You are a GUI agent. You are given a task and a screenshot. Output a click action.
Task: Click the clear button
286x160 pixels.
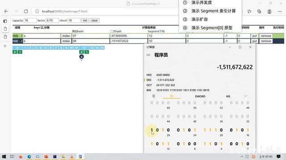pyautogui.click(x=94, y=20)
